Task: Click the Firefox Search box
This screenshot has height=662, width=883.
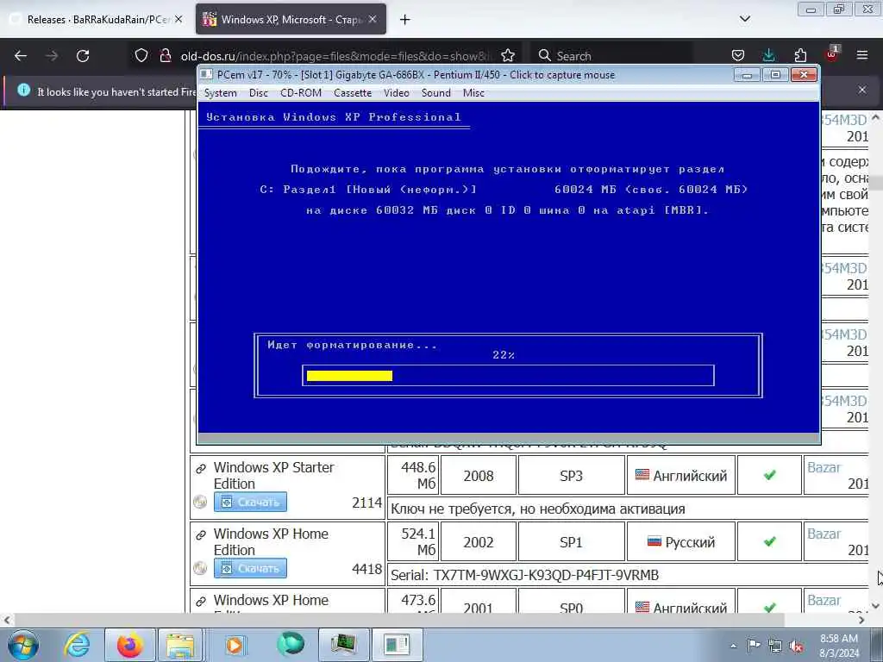Action: (x=611, y=56)
